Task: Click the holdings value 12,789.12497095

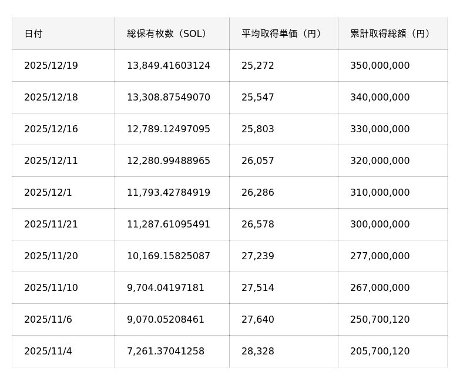Action: (169, 129)
